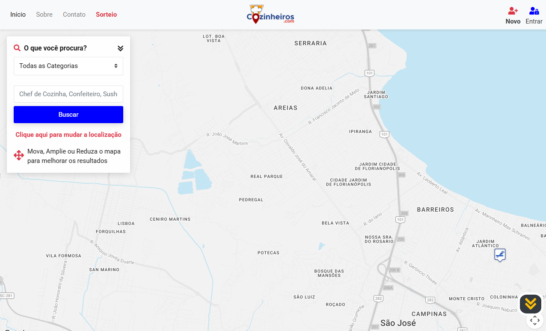Click the LOT. BOA VISTA map label
Screen dimensions: 546x331
tap(214, 38)
